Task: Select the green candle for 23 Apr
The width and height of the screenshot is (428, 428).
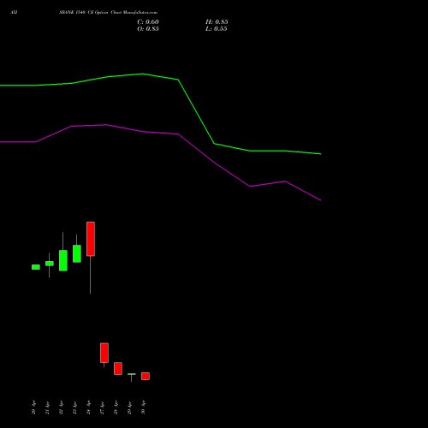Action: coord(77,253)
